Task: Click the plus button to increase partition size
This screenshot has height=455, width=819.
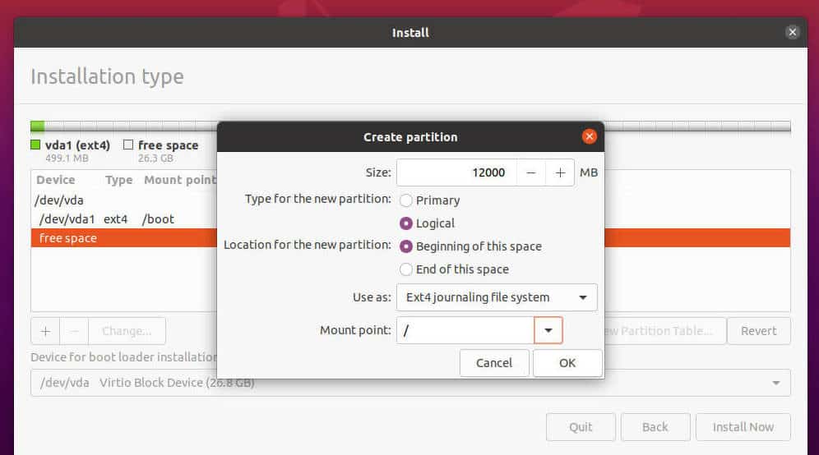Action: point(560,173)
